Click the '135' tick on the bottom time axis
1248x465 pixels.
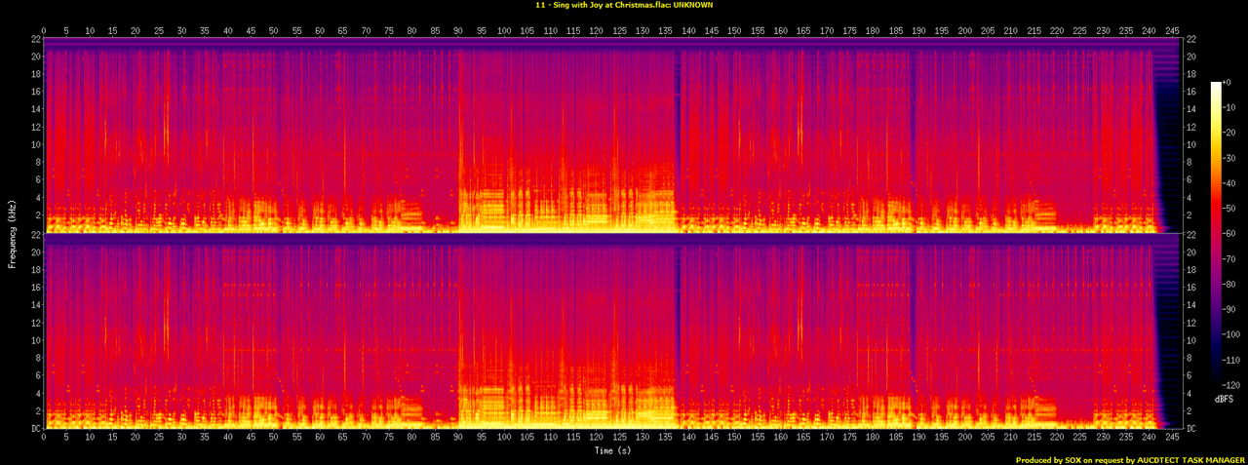point(666,439)
